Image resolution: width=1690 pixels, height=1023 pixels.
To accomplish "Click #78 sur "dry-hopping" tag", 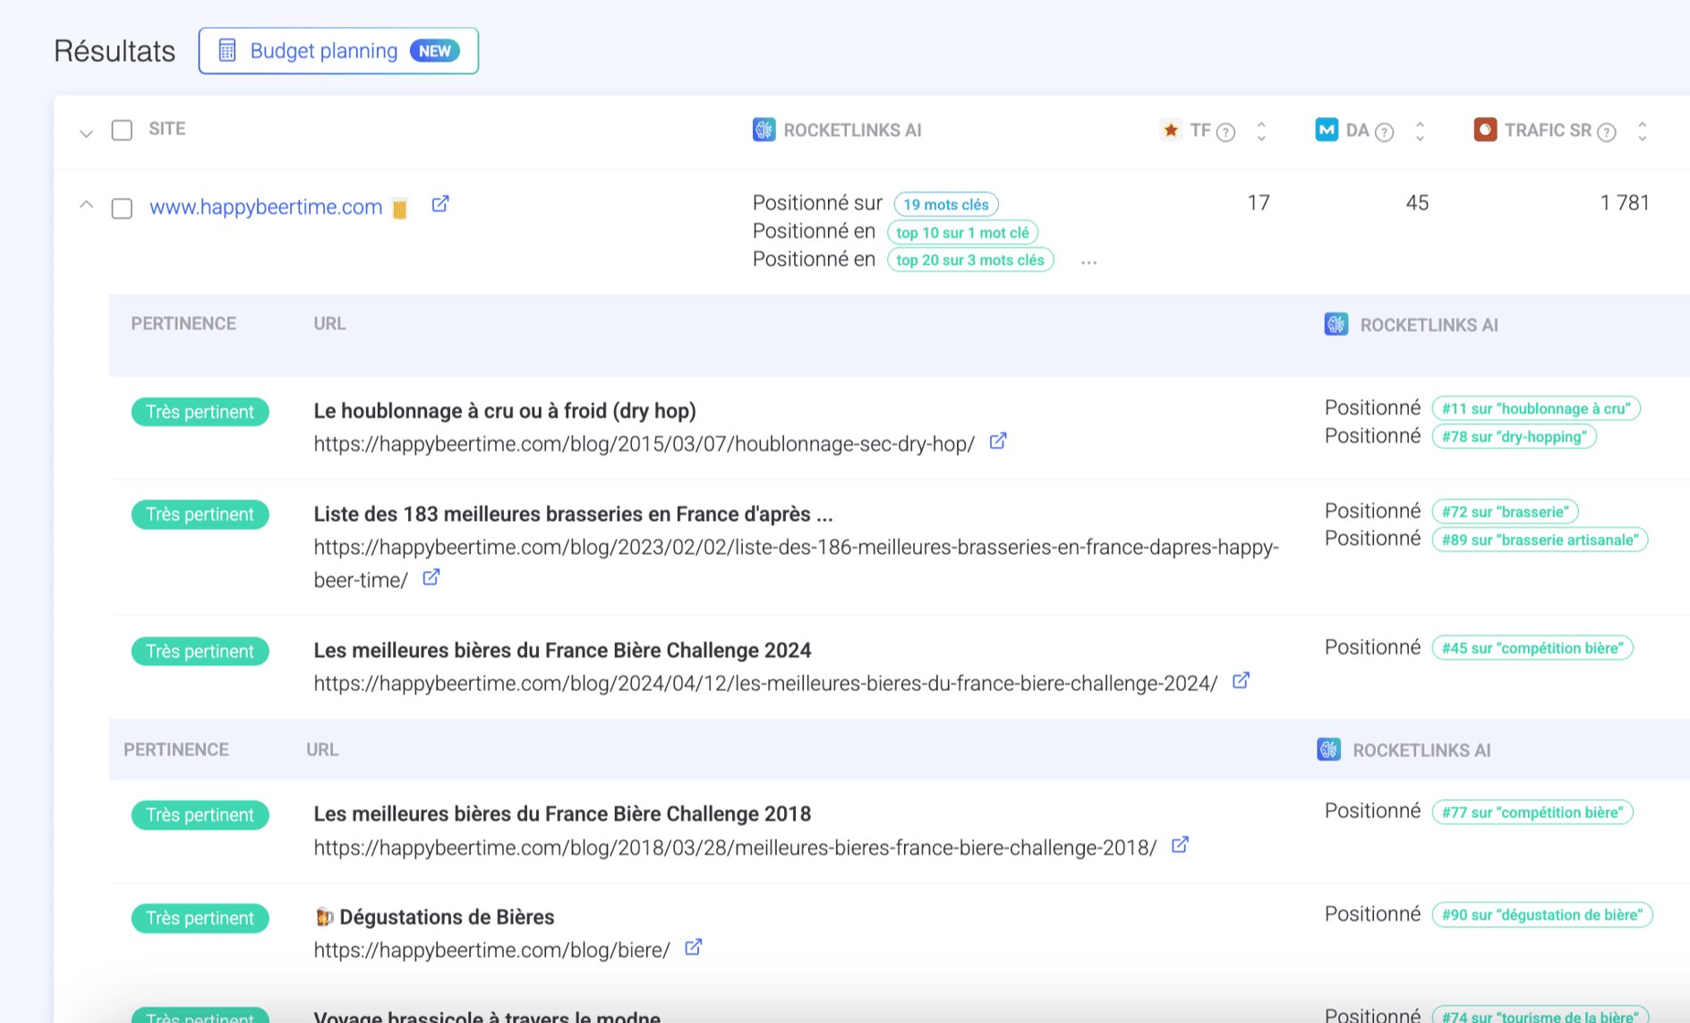I will click(x=1514, y=437).
